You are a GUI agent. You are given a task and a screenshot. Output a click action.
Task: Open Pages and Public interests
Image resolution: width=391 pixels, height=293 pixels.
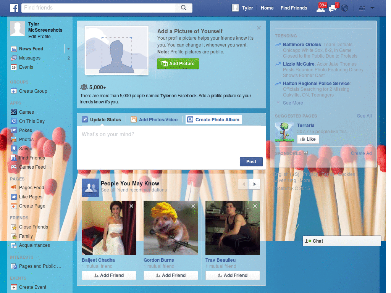tap(40, 266)
